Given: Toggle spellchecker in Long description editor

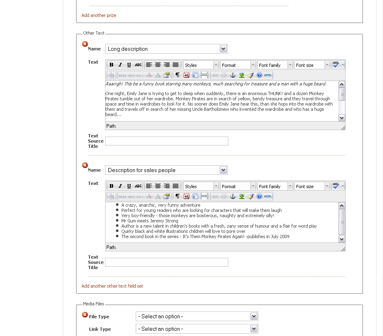Looking at the screenshot, I should coord(336,65).
